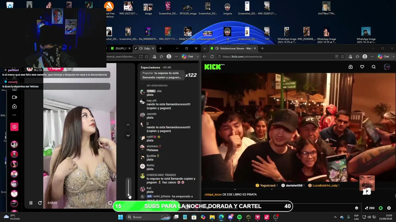This screenshot has width=396, height=222.
Task: Open the emoji picker in Kick chat
Action: coord(357,208)
